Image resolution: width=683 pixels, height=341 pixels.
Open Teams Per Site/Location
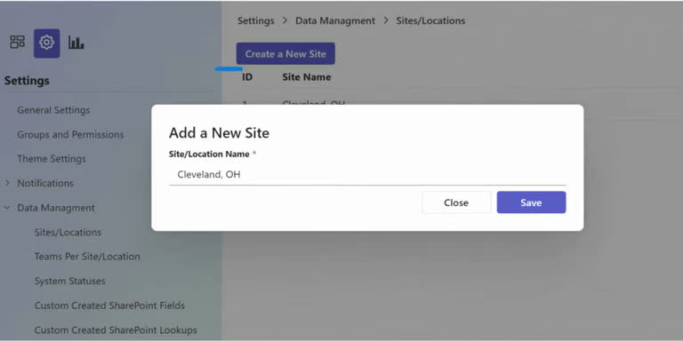[x=87, y=257]
